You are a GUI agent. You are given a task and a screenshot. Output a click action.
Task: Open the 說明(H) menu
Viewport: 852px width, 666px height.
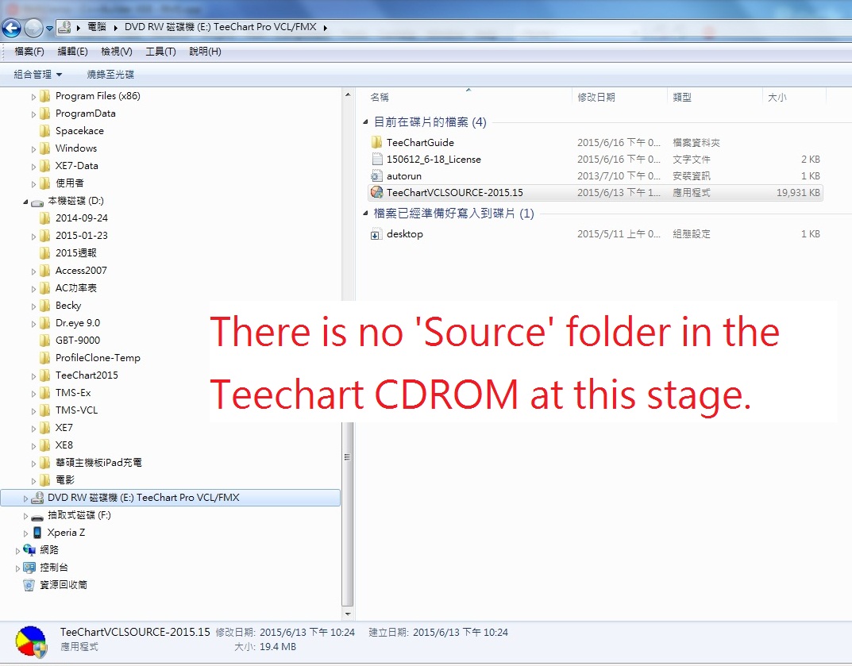click(205, 52)
